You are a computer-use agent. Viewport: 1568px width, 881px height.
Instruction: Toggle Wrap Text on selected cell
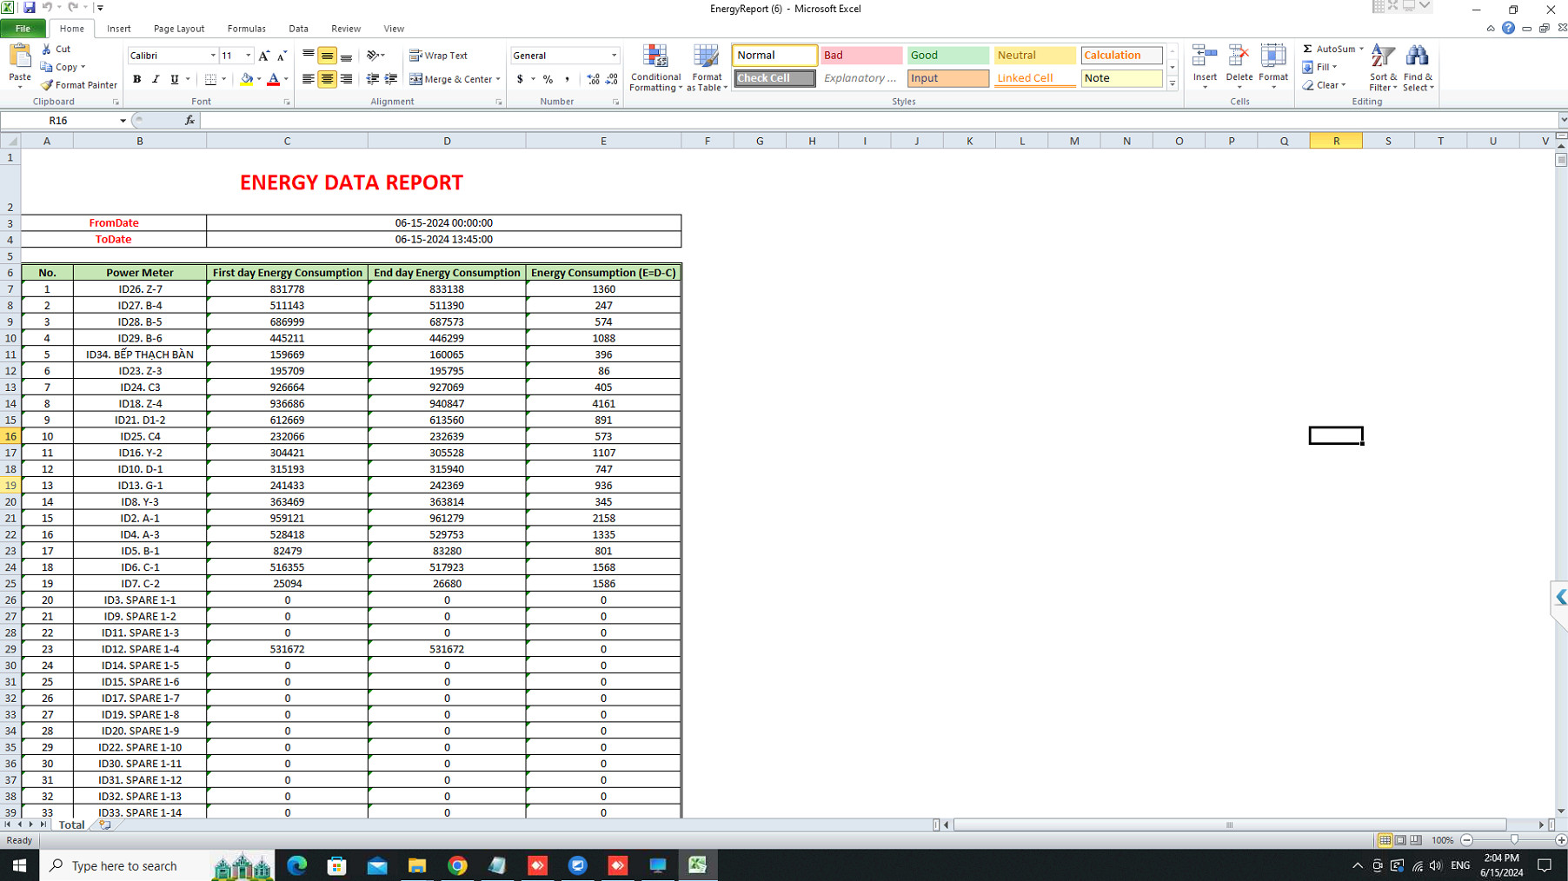point(439,56)
